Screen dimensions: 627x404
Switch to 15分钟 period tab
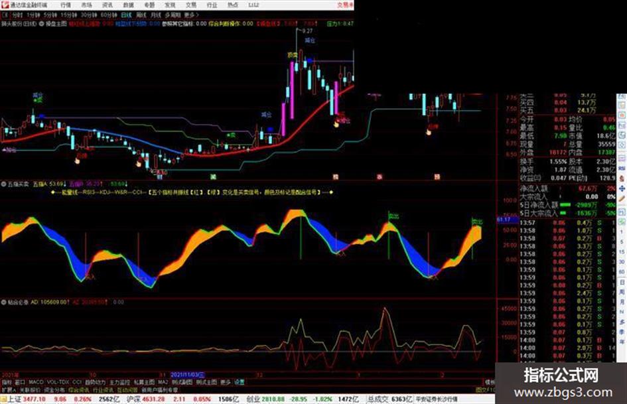click(69, 15)
